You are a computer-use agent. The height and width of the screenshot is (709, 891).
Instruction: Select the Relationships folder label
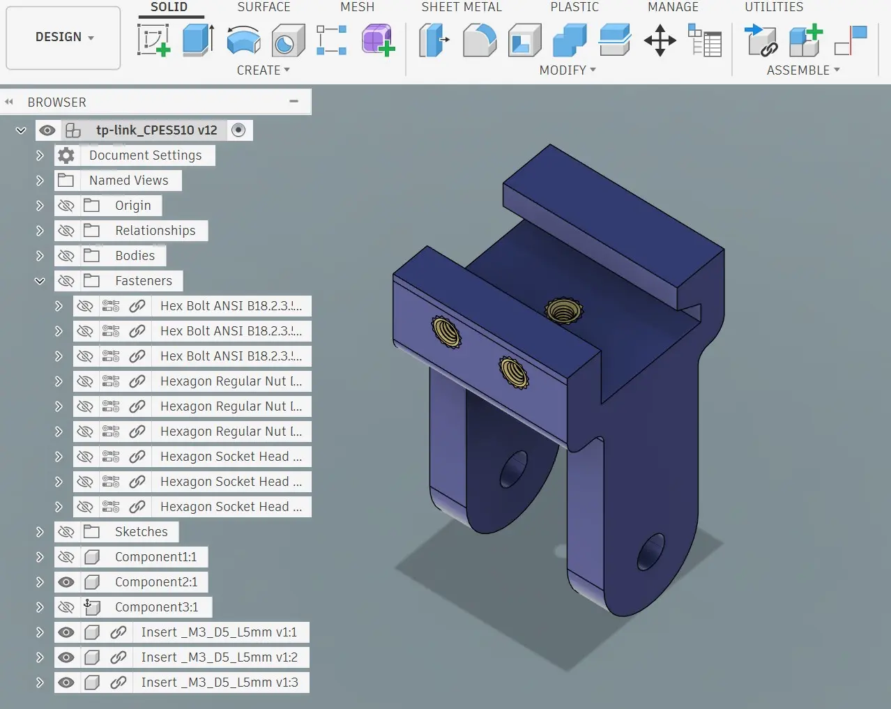click(x=155, y=231)
